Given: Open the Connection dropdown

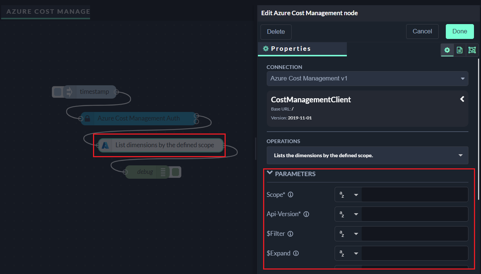Looking at the screenshot, I should (367, 79).
